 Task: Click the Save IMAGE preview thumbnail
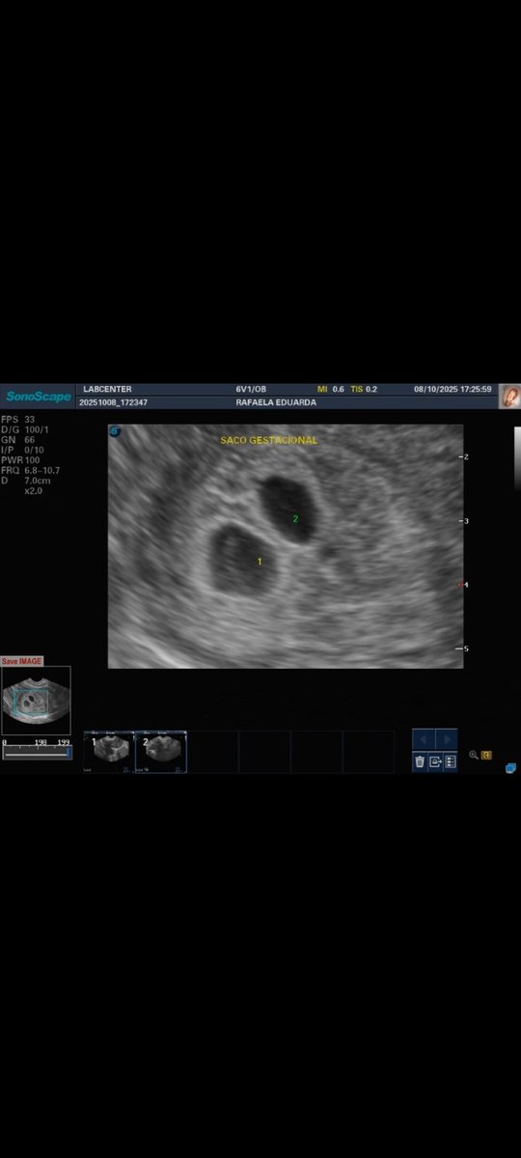[x=36, y=702]
